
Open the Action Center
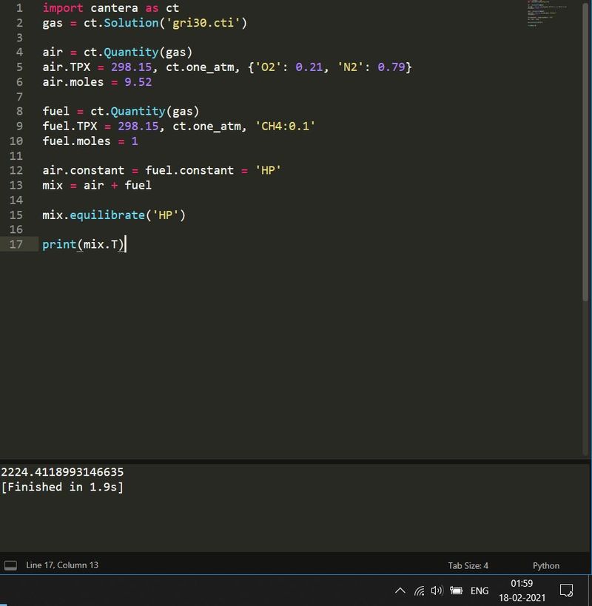[x=566, y=590]
